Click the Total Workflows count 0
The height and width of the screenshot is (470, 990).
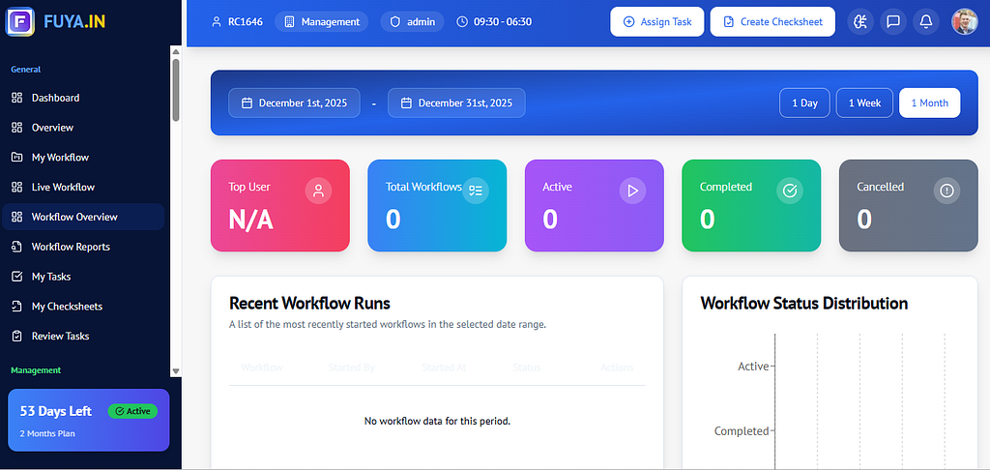pyautogui.click(x=393, y=220)
